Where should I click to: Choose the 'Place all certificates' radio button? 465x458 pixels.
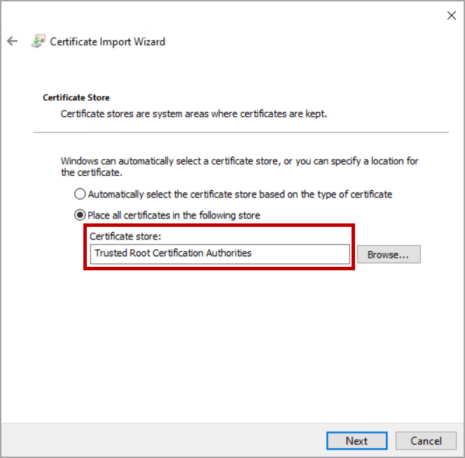(81, 215)
